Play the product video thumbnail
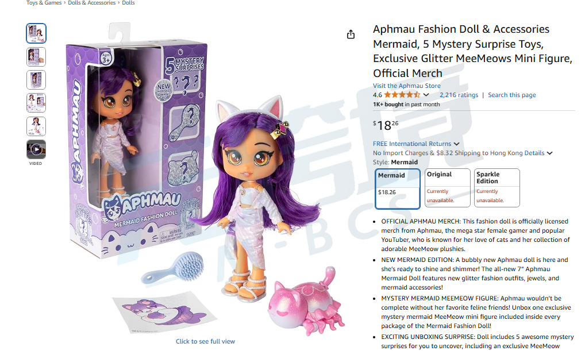Image resolution: width=585 pixels, height=351 pixels. 36,149
